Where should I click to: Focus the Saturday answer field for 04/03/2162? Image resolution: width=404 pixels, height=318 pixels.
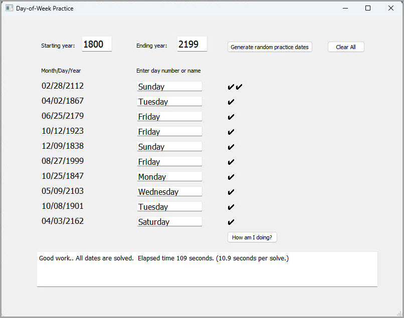169,221
